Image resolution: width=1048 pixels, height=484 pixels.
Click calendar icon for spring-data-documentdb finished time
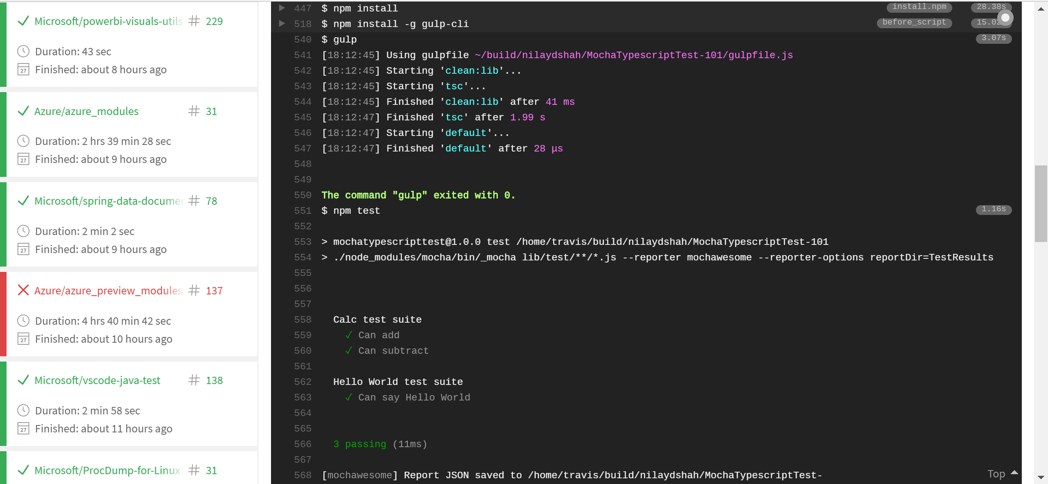point(23,249)
